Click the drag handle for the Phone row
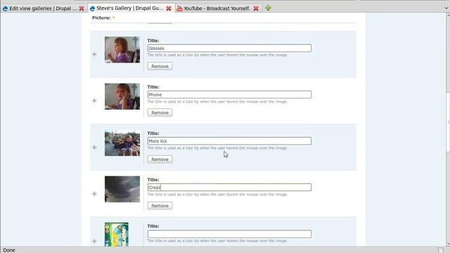This screenshot has height=253, width=450. [94, 100]
